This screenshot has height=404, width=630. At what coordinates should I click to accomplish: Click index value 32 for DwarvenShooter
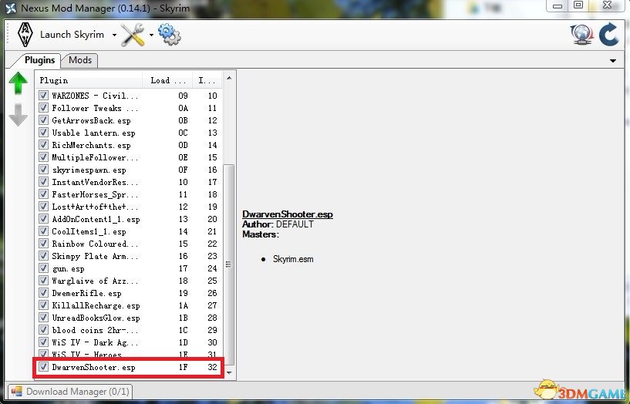point(212,367)
